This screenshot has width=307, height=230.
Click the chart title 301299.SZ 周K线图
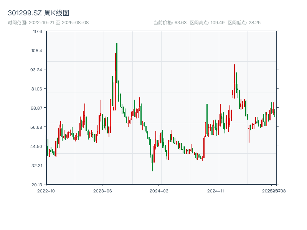38,13
